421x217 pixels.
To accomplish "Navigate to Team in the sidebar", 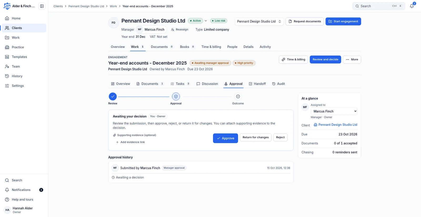I will pyautogui.click(x=24, y=67).
